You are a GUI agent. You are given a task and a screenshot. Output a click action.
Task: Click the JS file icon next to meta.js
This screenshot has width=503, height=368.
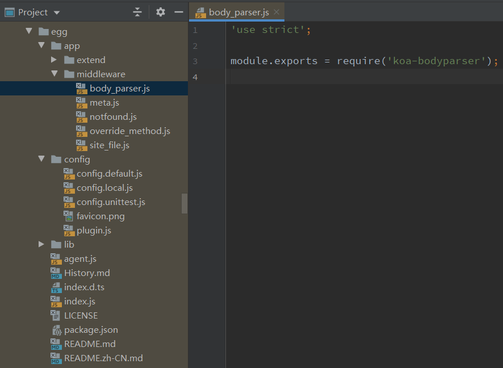click(81, 102)
